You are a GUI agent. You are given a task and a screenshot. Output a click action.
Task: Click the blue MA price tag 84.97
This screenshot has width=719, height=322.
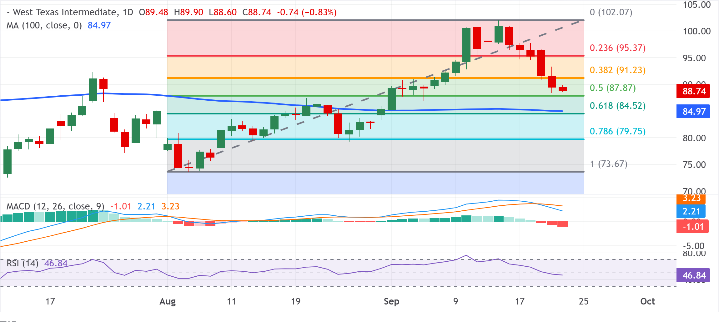coord(693,111)
